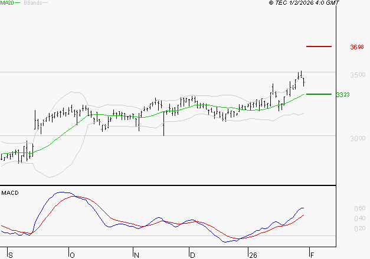370x259 pixels.
Task: Click the MACD 040 scale value
Action: [x=360, y=218]
